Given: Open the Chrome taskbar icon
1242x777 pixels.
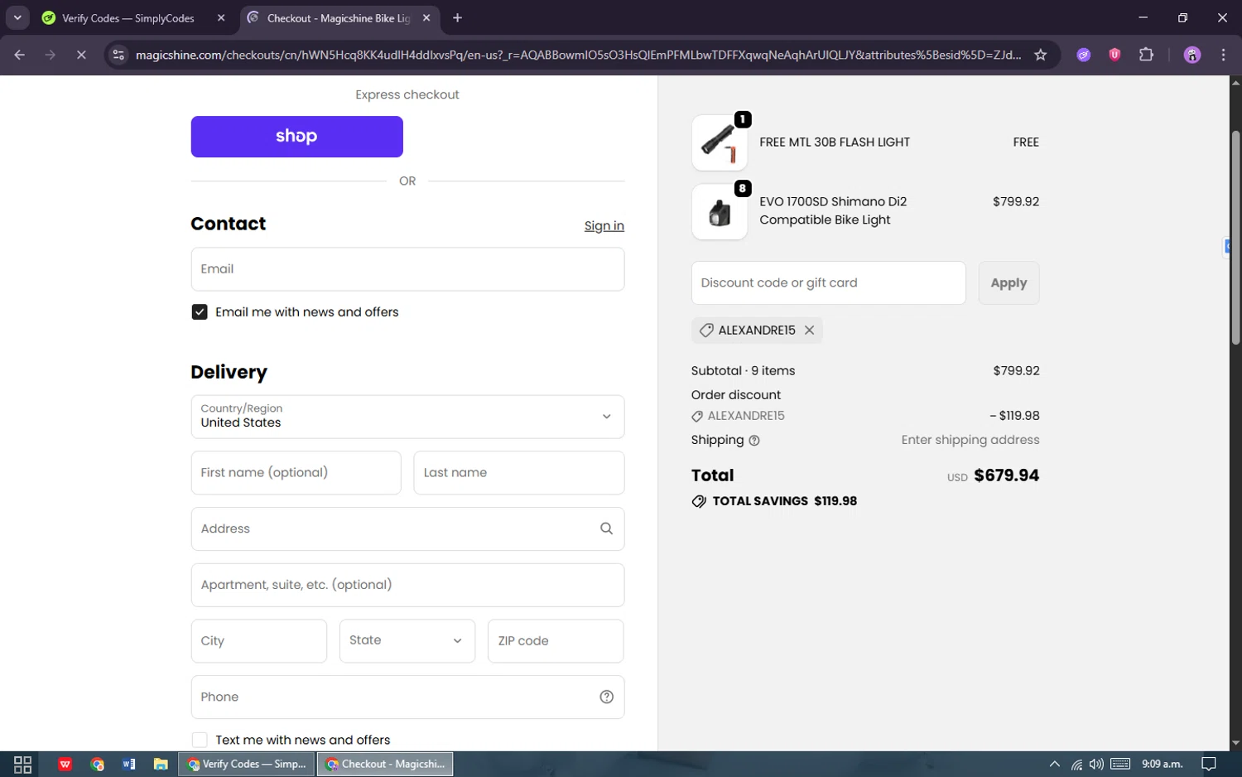Looking at the screenshot, I should (x=98, y=764).
